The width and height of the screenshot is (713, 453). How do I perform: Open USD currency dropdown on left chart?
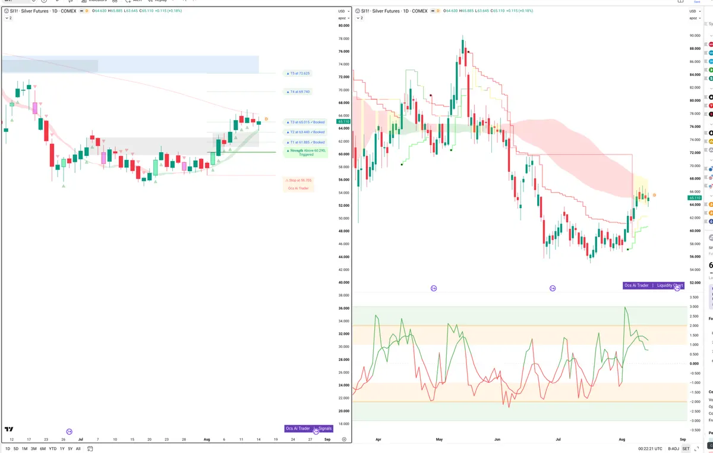343,11
